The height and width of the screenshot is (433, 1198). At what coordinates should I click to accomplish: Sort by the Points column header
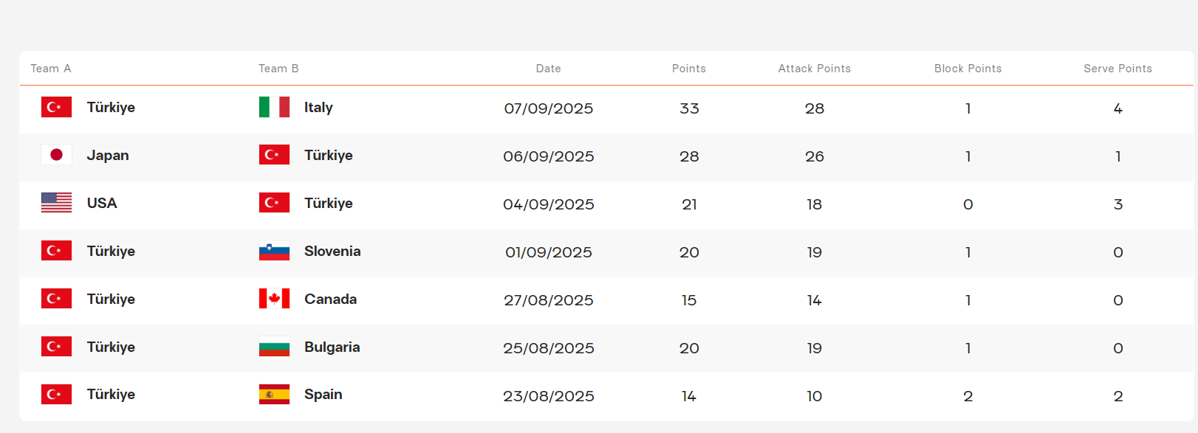pyautogui.click(x=688, y=69)
